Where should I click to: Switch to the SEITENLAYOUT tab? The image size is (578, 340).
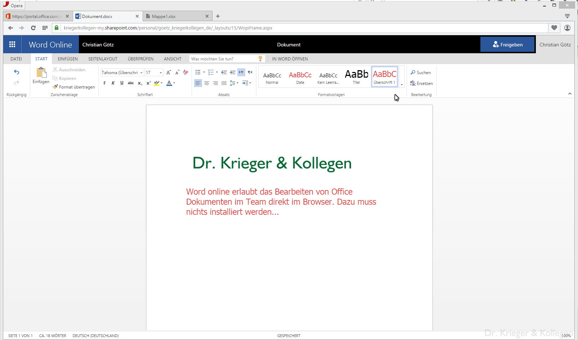(x=103, y=59)
